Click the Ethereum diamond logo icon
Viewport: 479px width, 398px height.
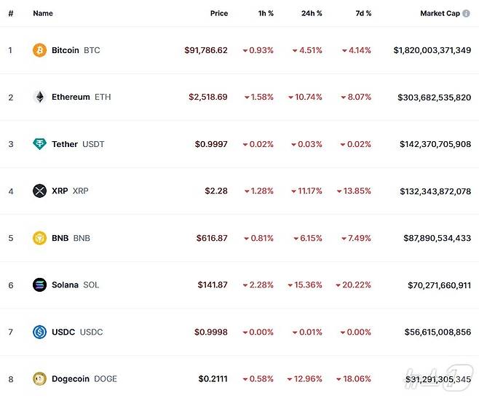(x=39, y=97)
